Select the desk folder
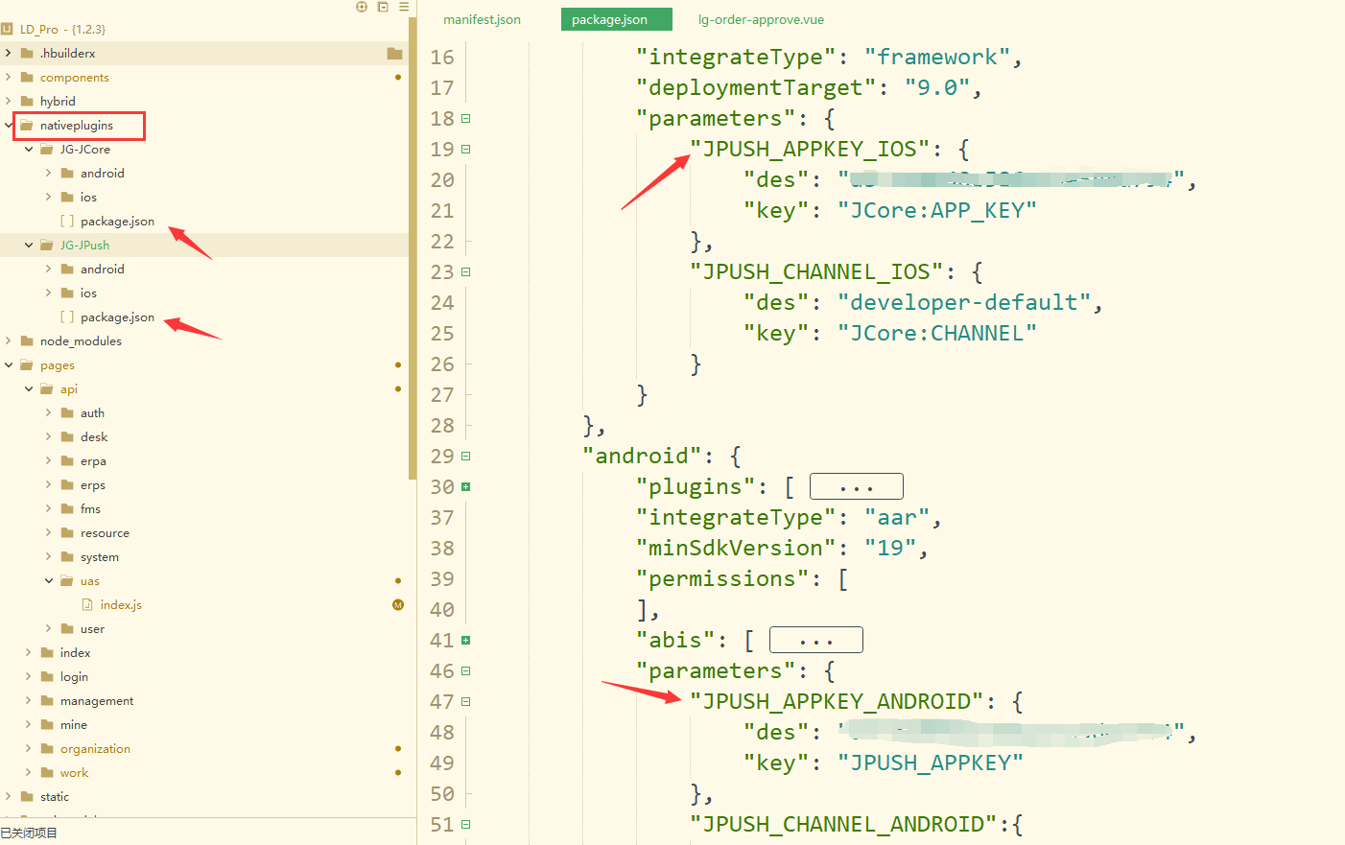 (94, 436)
